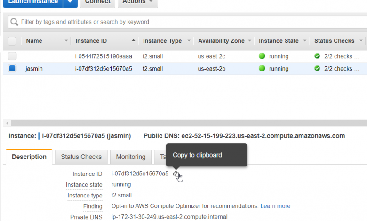
Task: Follow the Learn more link
Action: [275, 206]
